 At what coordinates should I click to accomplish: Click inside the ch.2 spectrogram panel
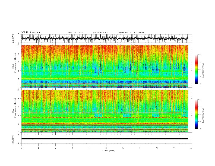pyautogui.click(x=105, y=111)
